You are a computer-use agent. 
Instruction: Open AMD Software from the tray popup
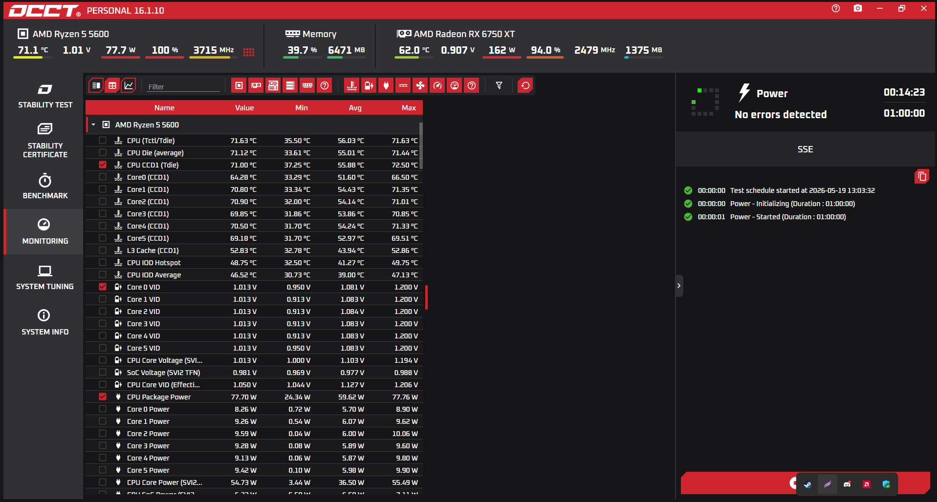(867, 484)
